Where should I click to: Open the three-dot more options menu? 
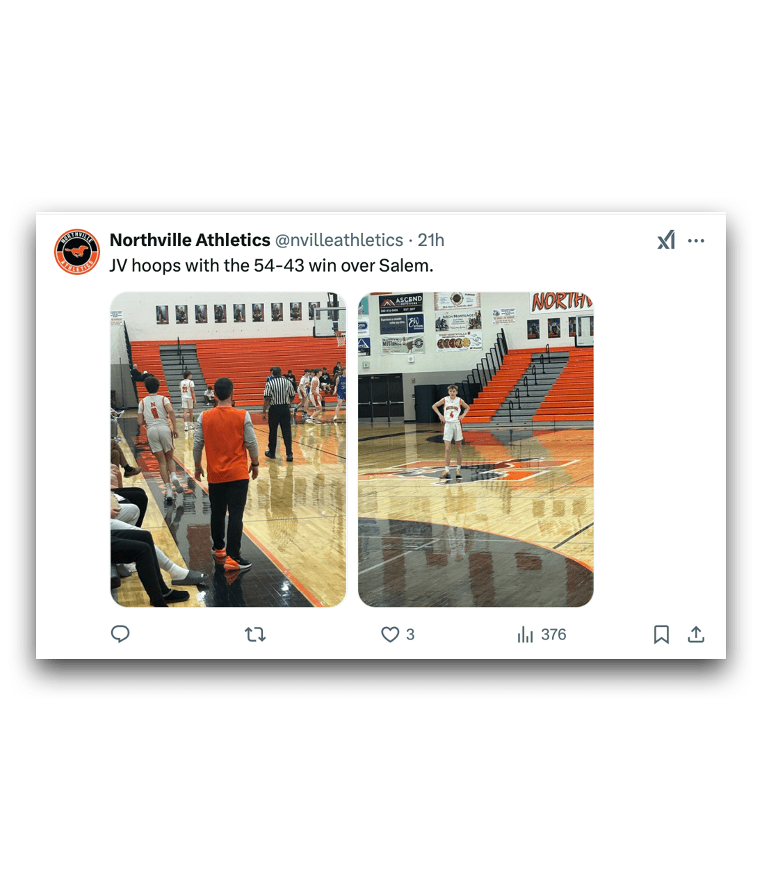[696, 241]
